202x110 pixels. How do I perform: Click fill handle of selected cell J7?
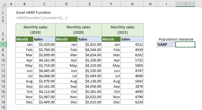click(195, 47)
